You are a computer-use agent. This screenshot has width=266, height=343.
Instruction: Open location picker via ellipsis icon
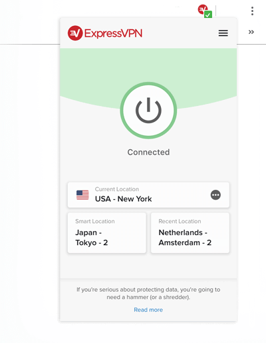pos(215,195)
